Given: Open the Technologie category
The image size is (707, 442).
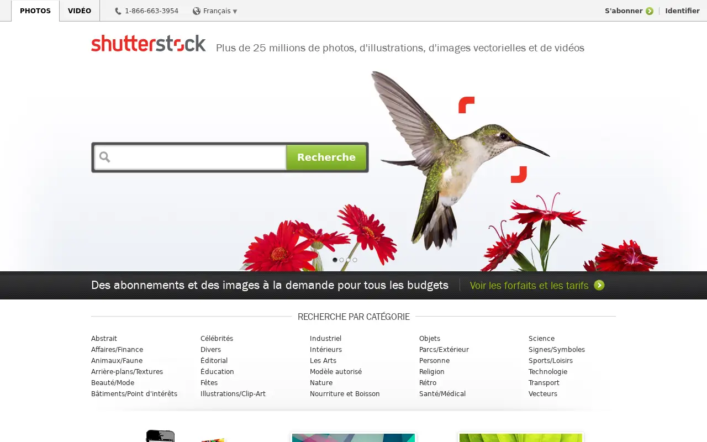Looking at the screenshot, I should click(548, 372).
